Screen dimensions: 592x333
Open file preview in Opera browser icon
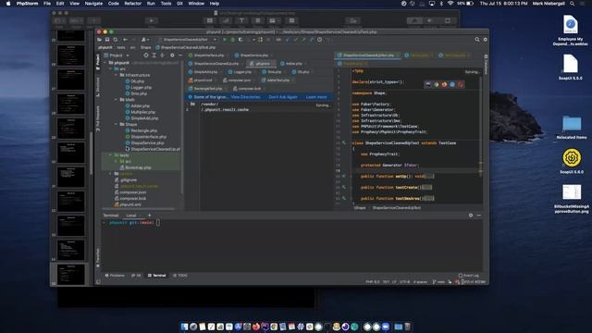coord(461,84)
